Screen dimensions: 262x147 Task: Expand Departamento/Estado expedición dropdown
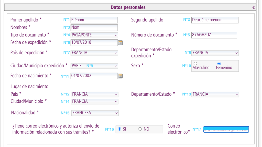tap(215, 53)
